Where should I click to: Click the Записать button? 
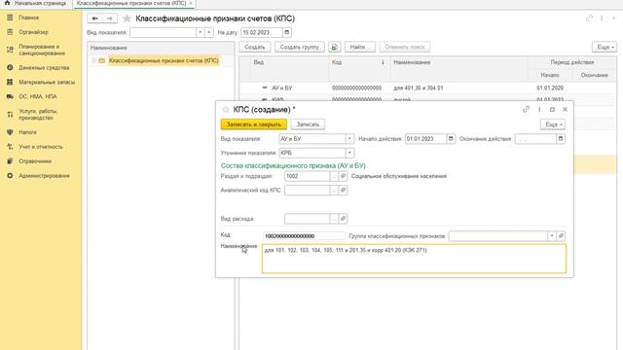point(308,124)
